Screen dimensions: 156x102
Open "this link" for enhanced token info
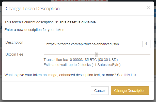130,75
